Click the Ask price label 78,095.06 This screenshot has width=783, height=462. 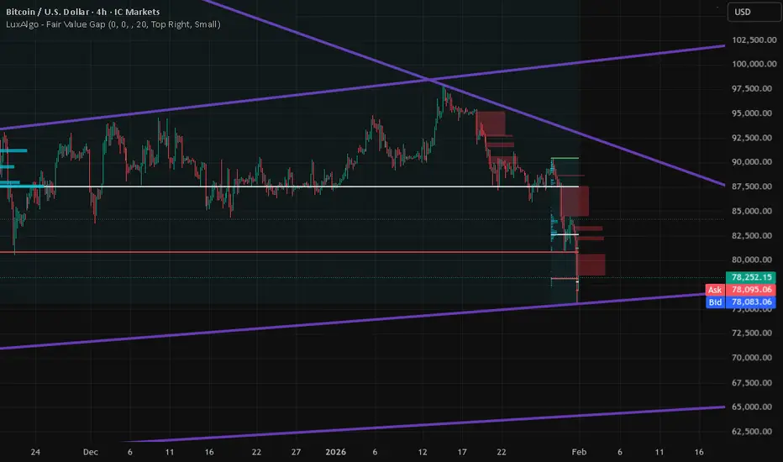[740, 290]
